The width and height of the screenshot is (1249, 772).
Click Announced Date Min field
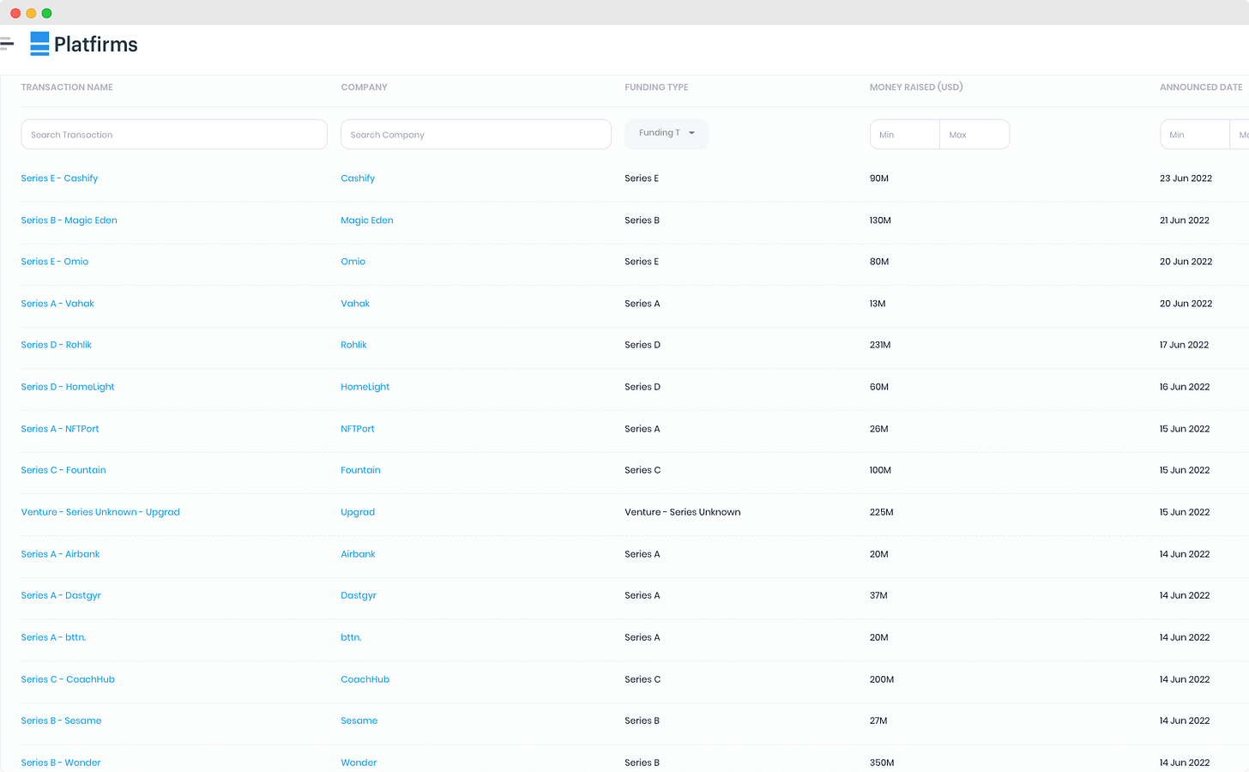pyautogui.click(x=1194, y=135)
